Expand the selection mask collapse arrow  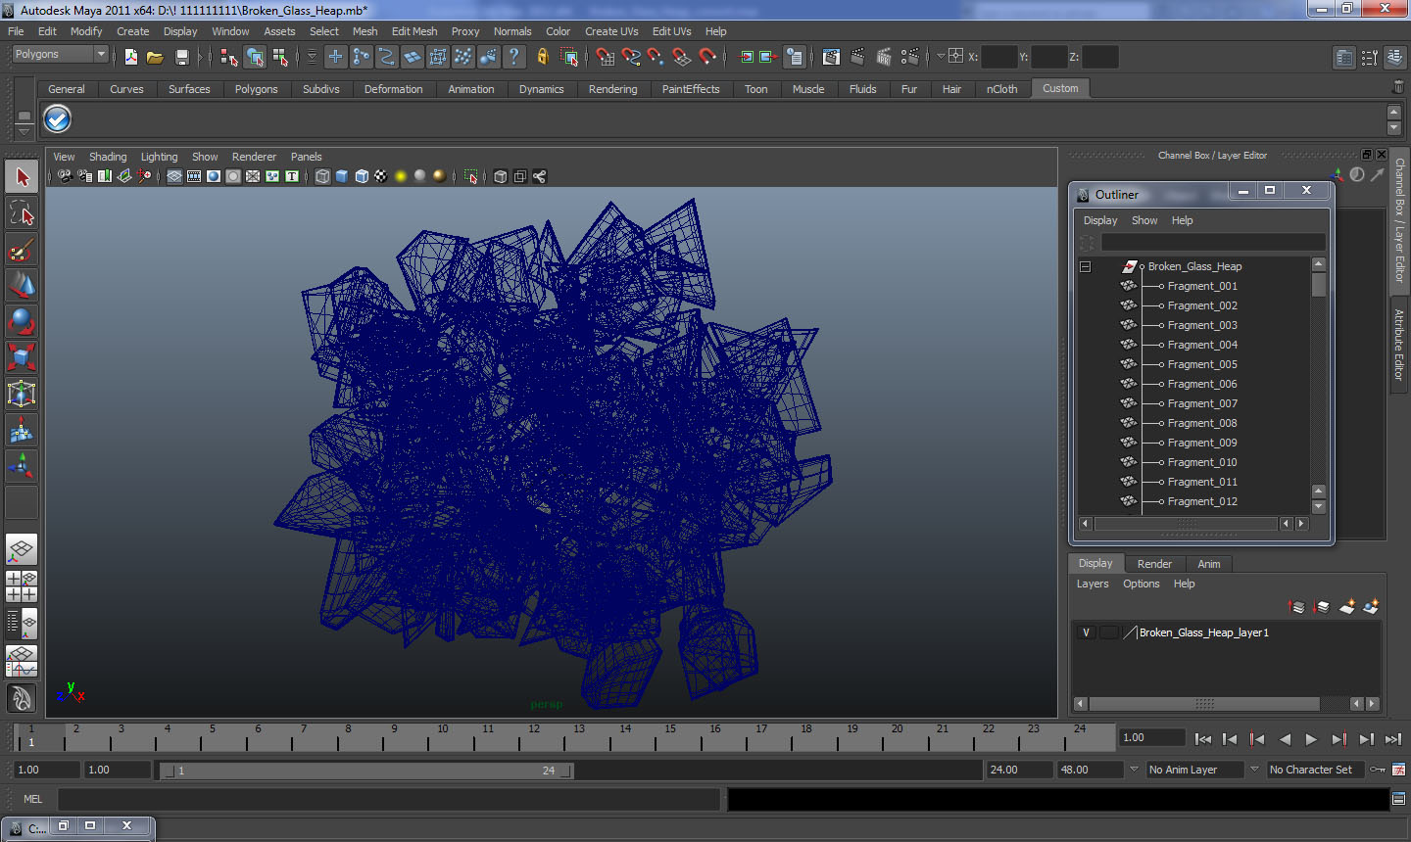(x=312, y=57)
